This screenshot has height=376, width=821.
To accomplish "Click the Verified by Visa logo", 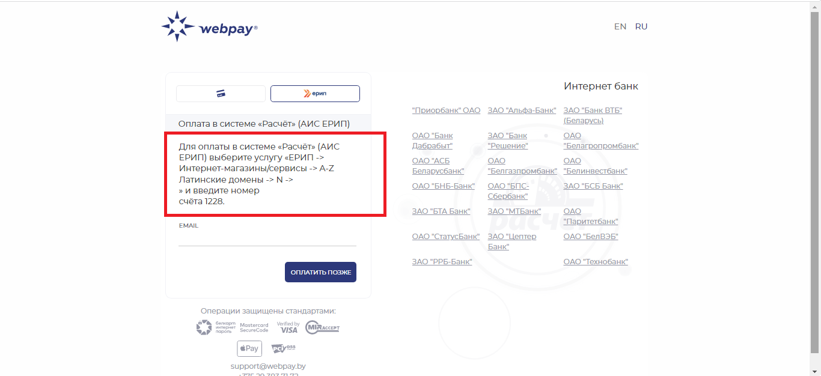I will click(288, 327).
